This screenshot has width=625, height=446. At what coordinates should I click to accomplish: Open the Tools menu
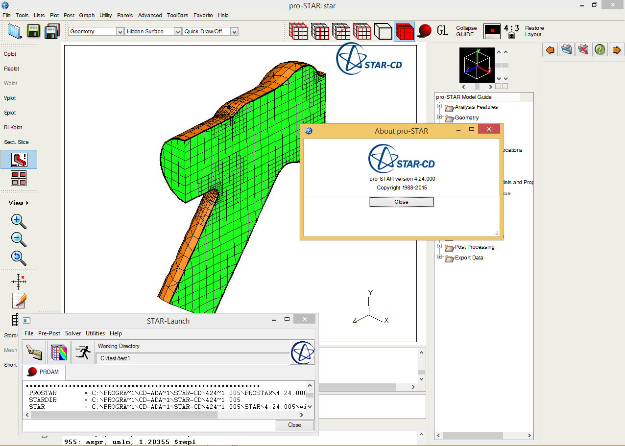coord(22,15)
